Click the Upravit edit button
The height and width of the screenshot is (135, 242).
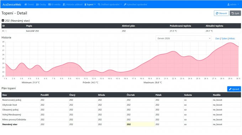[234, 89]
